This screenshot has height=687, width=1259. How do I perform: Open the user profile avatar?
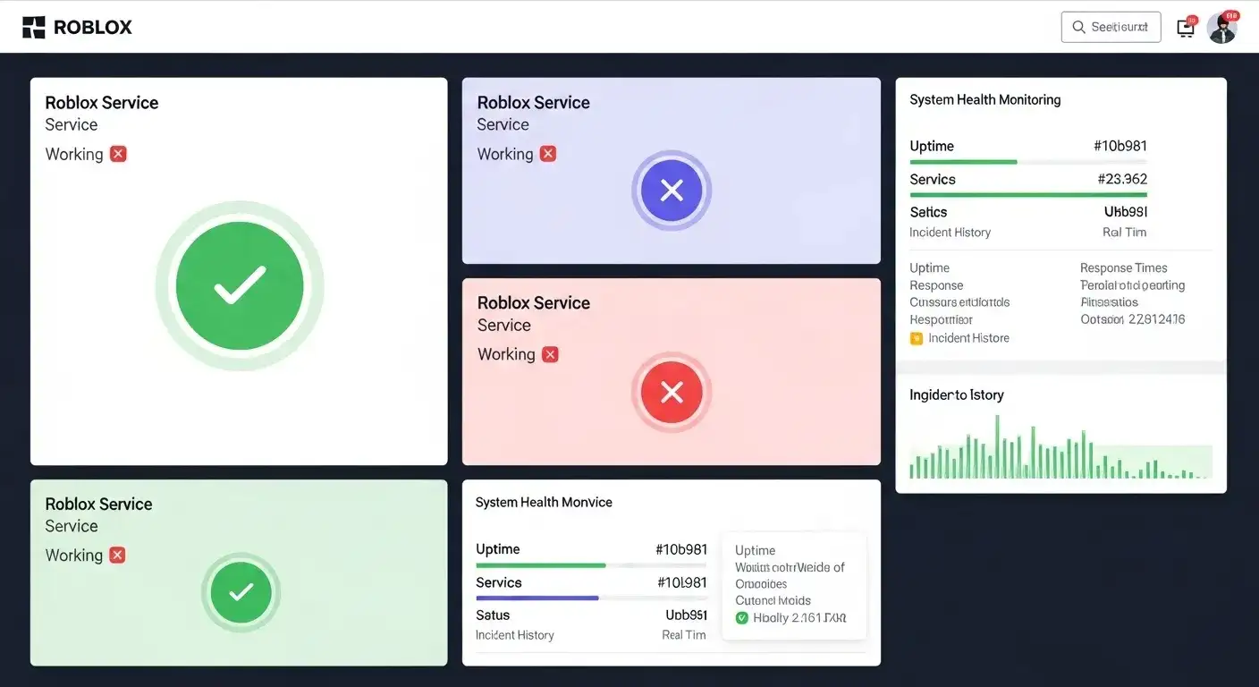(1221, 28)
